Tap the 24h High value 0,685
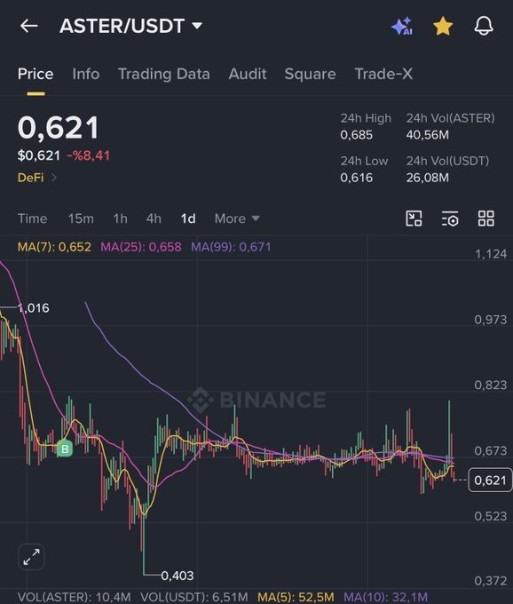Viewport: 513px width, 604px height. pos(357,135)
